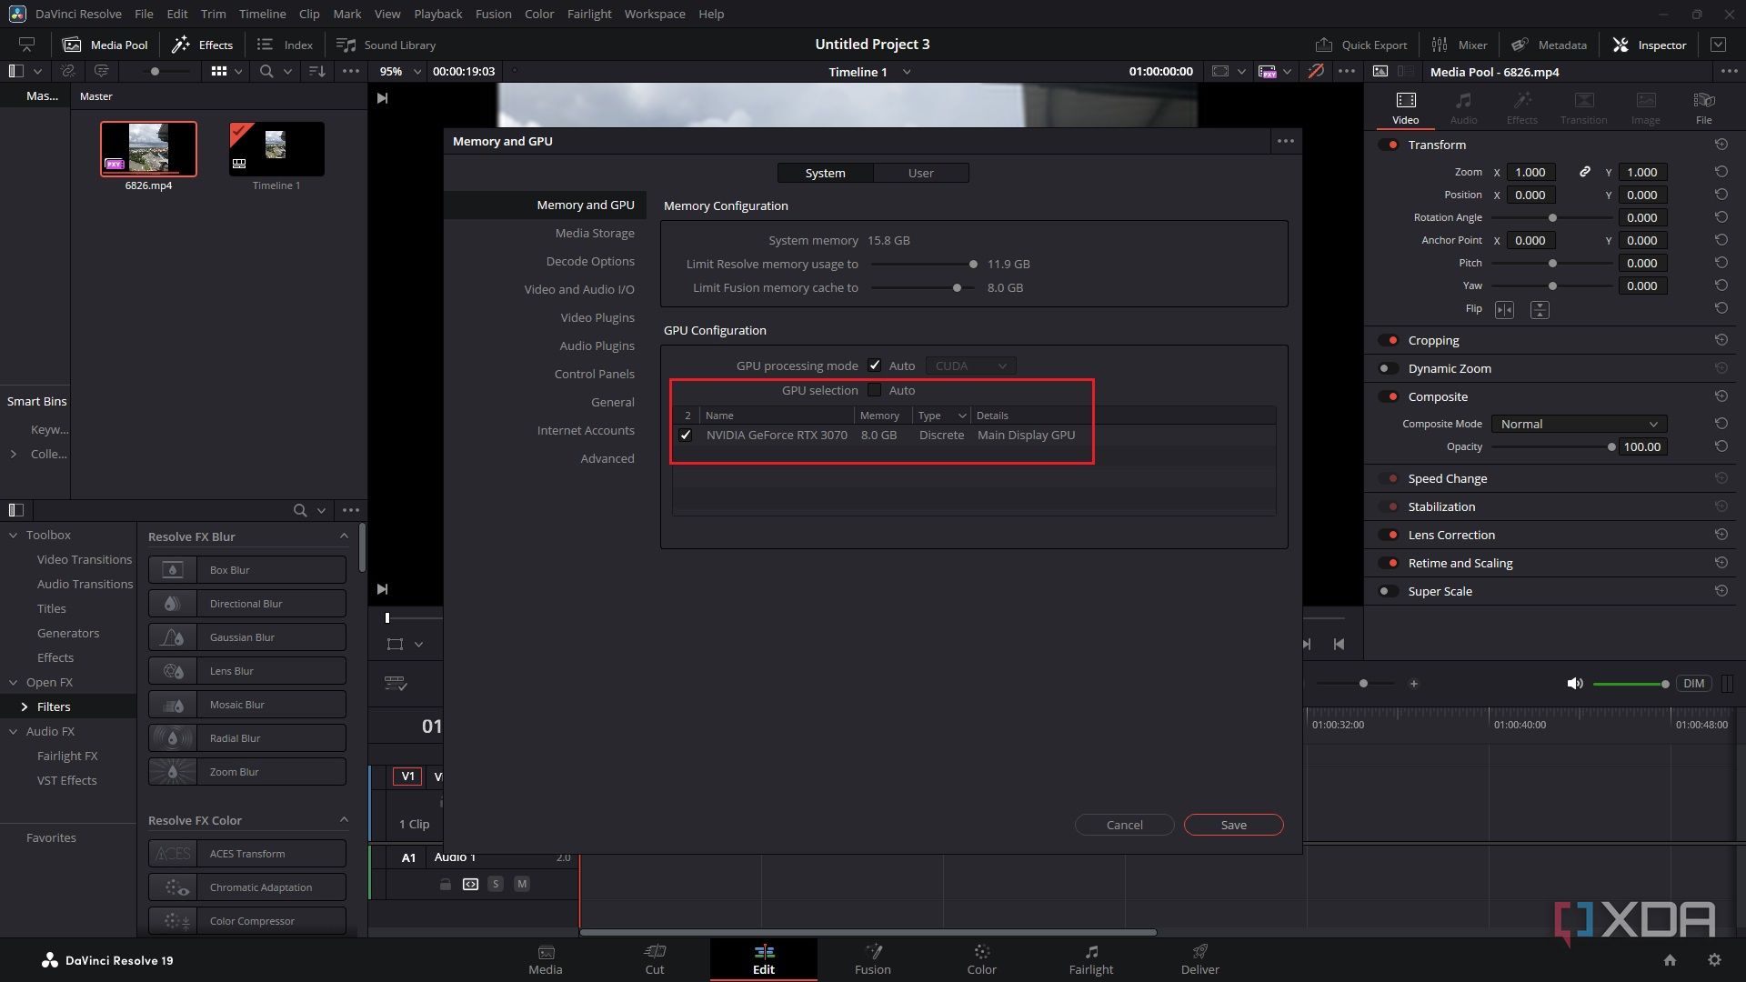This screenshot has width=1746, height=982.
Task: Open the Timeline 1 dropdown above the viewer
Action: click(907, 72)
